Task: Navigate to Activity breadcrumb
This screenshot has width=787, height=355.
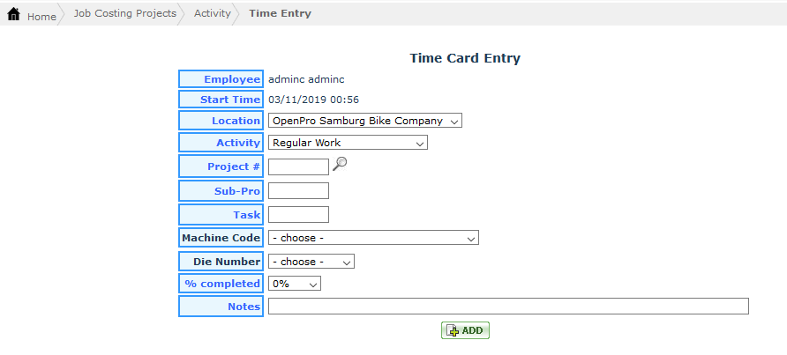Action: click(x=212, y=14)
